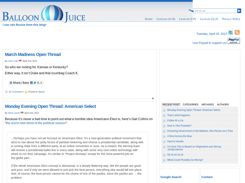The image size is (245, 183).
Task: Click the PayPal Donate button
Action: (x=234, y=41)
